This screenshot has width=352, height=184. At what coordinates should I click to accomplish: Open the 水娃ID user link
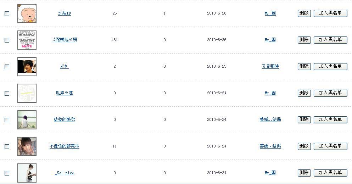[65, 13]
